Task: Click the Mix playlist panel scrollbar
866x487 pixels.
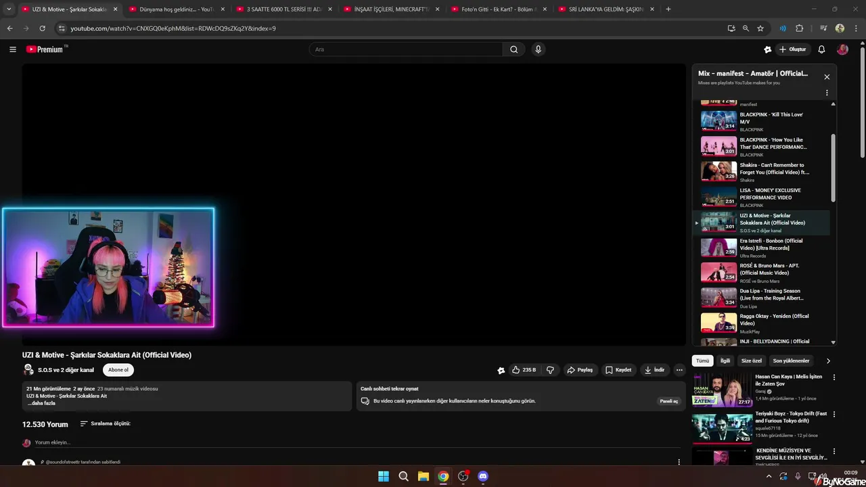Action: (x=833, y=168)
